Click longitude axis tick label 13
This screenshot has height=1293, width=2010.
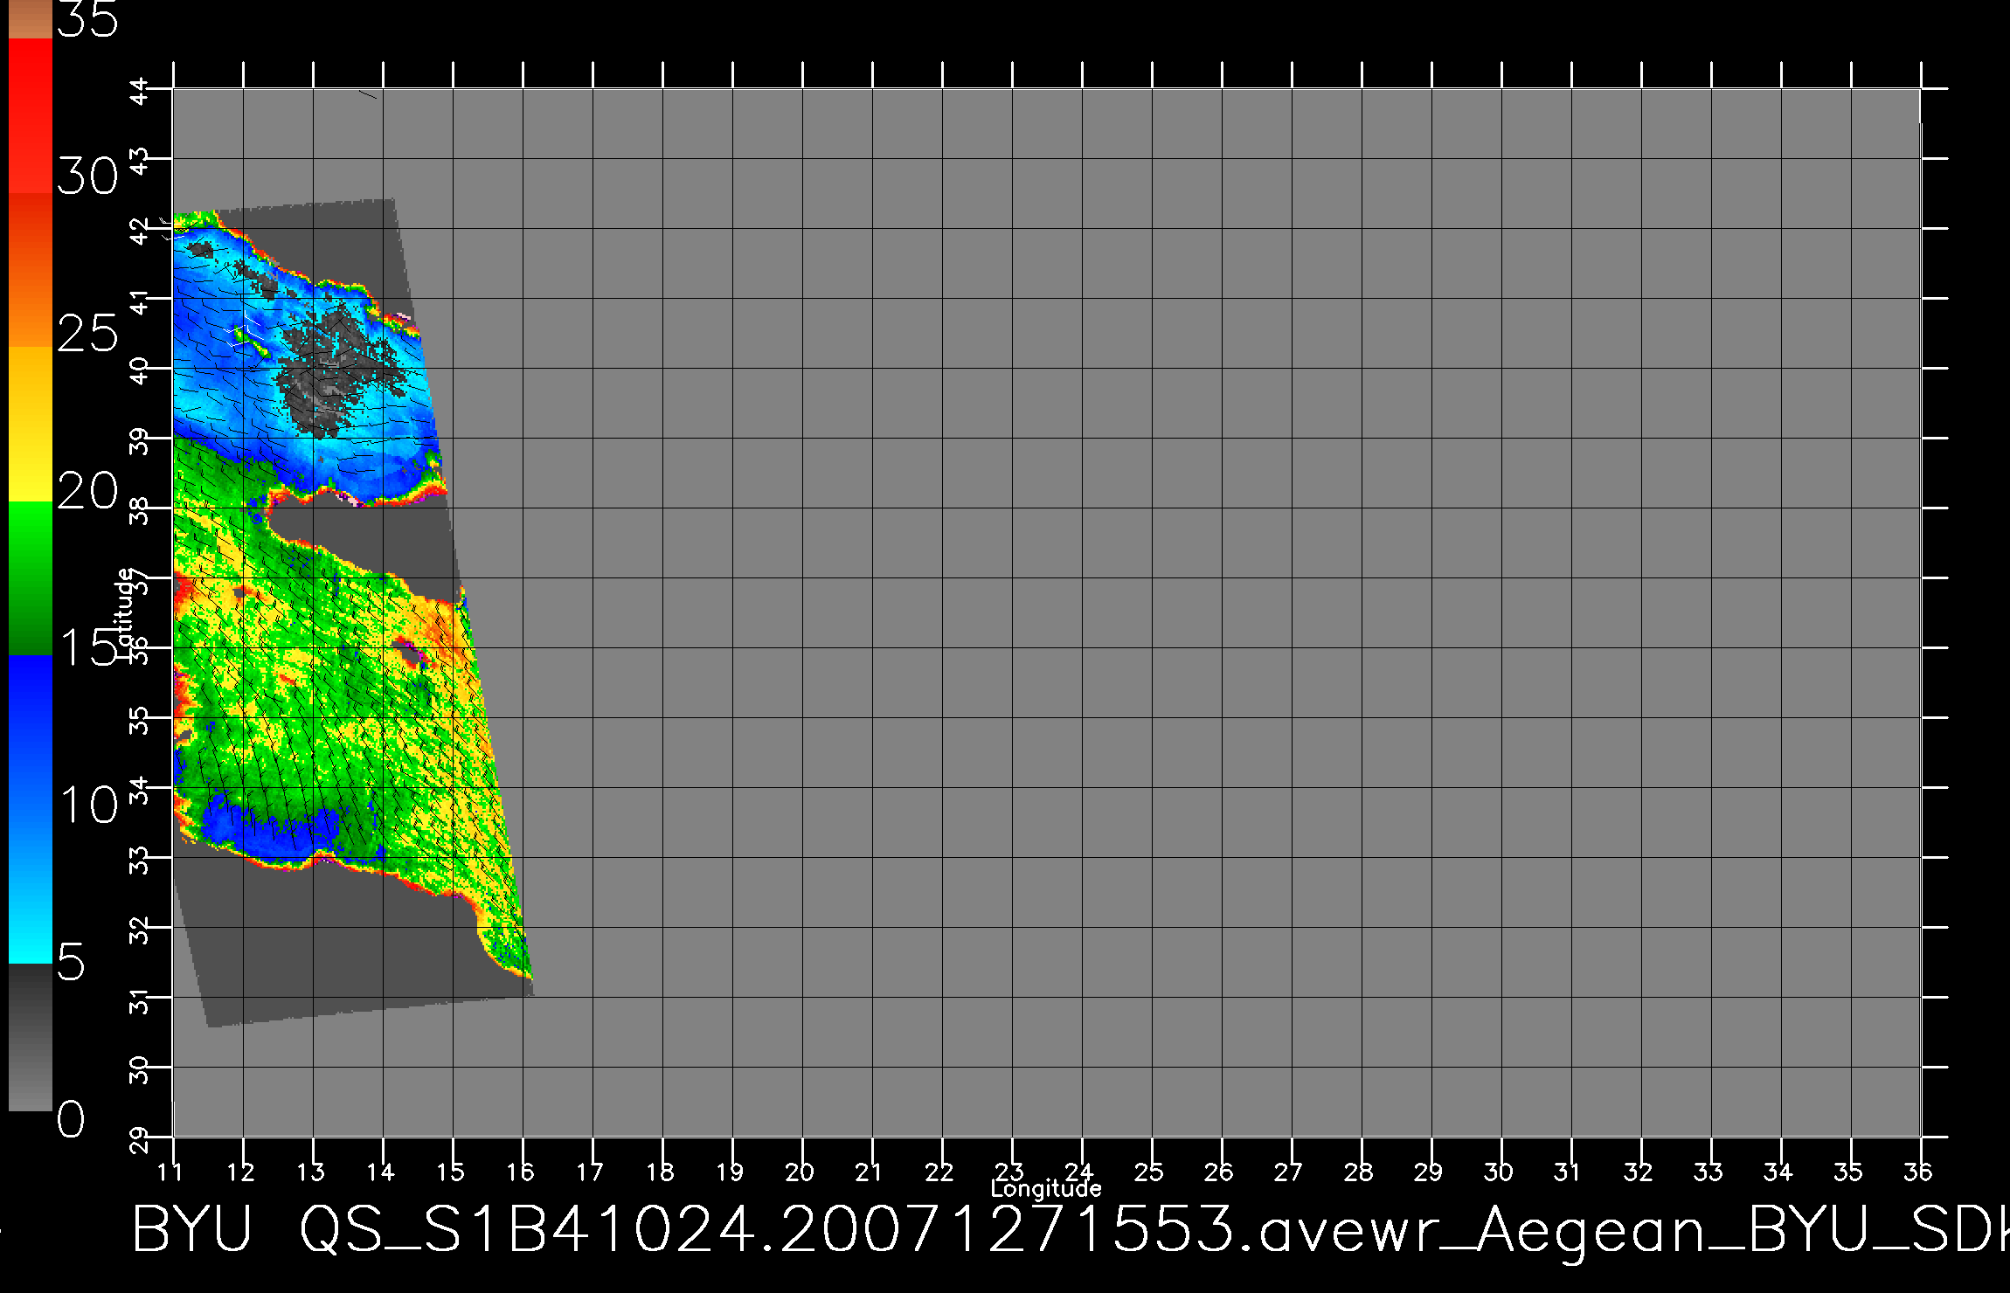coord(310,1172)
